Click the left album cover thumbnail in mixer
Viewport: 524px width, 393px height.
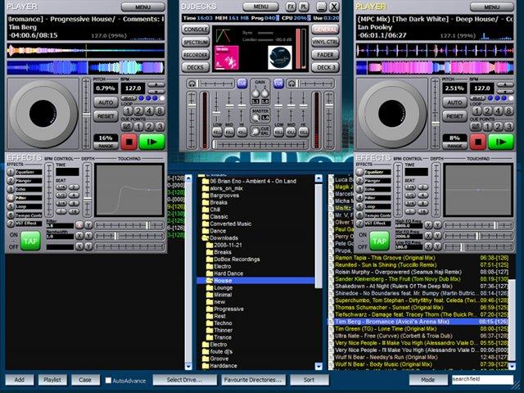(227, 57)
